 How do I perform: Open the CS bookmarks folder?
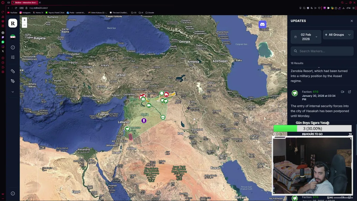pos(134,13)
